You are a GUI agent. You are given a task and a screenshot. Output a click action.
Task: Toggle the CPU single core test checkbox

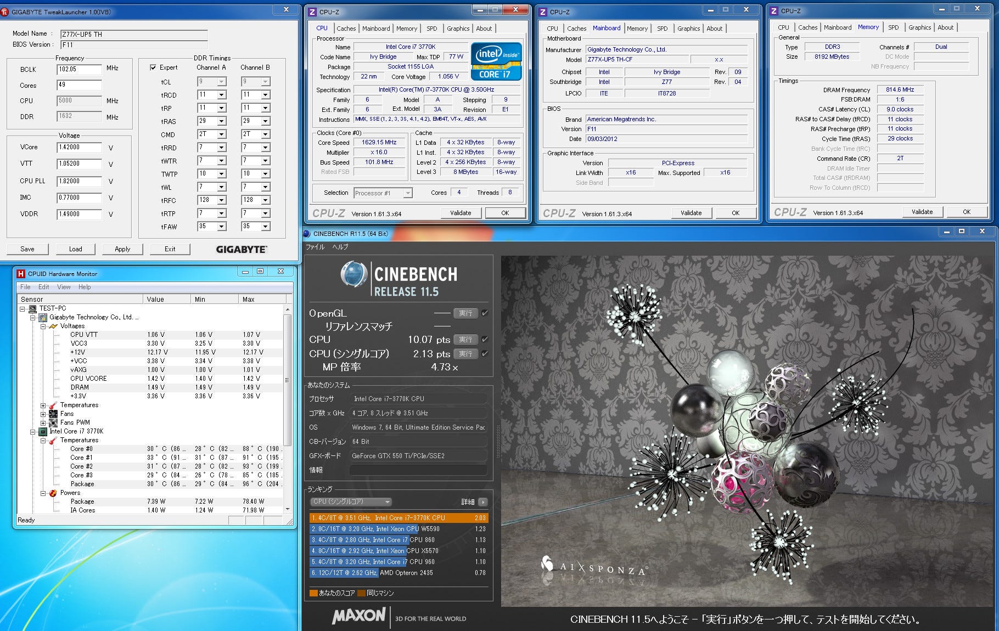pyautogui.click(x=485, y=353)
